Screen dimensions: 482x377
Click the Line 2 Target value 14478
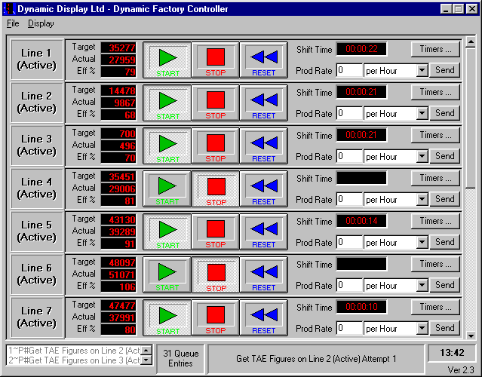(x=118, y=91)
